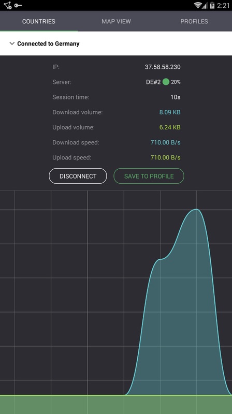
Task: Save the connection to profile
Action: 149,176
